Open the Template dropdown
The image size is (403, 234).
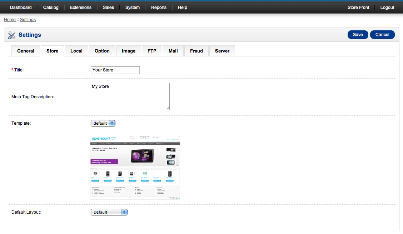click(103, 123)
